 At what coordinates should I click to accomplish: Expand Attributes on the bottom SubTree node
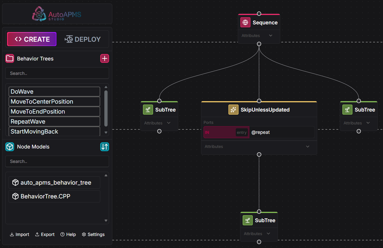pyautogui.click(x=268, y=234)
